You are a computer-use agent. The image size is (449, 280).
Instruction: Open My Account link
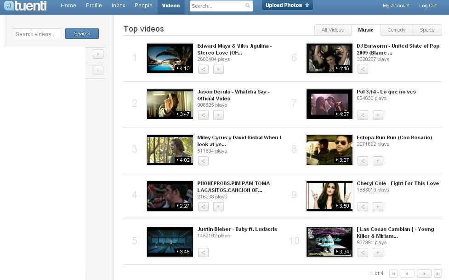coord(396,5)
